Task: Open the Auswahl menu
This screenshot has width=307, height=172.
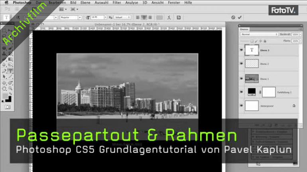Action: click(101, 2)
